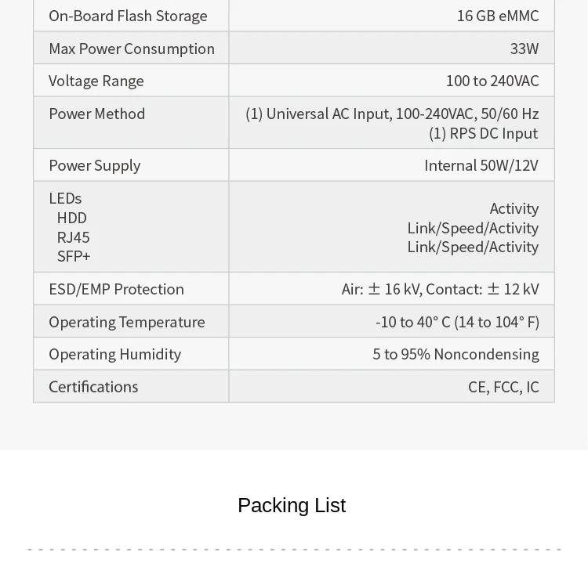Screen dimensions: 588x567
Task: Click the 100 to 240VAC value
Action: pos(492,81)
